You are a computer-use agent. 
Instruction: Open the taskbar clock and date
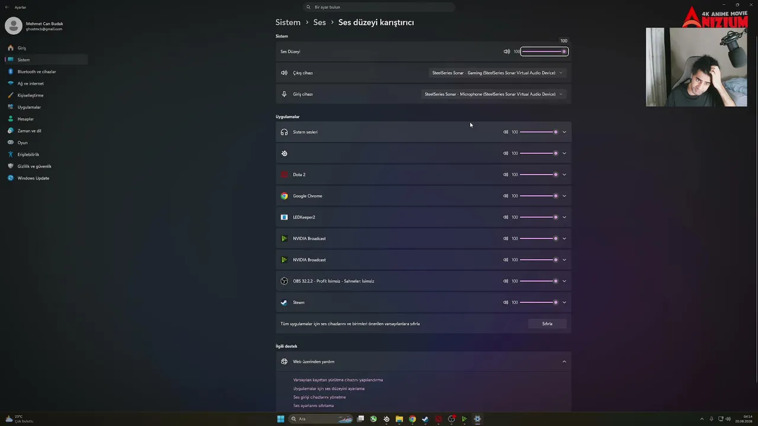[x=744, y=419]
